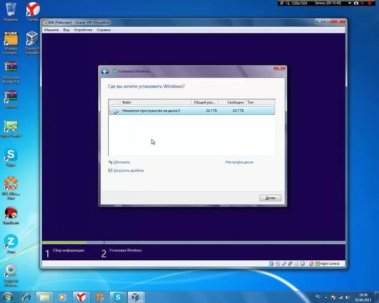
Task: Open Internet Explorer from the taskbar
Action: pos(26,297)
